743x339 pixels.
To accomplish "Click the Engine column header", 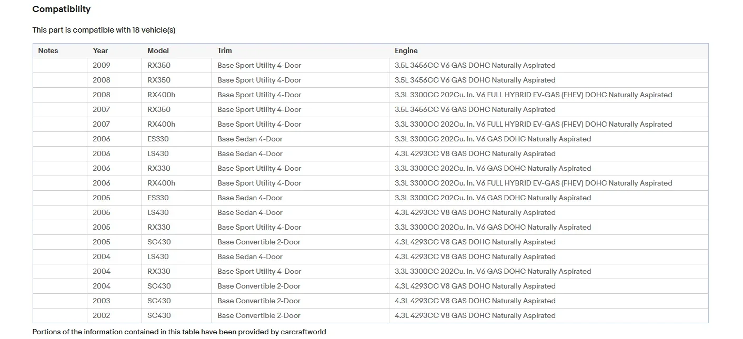I will tap(549, 51).
